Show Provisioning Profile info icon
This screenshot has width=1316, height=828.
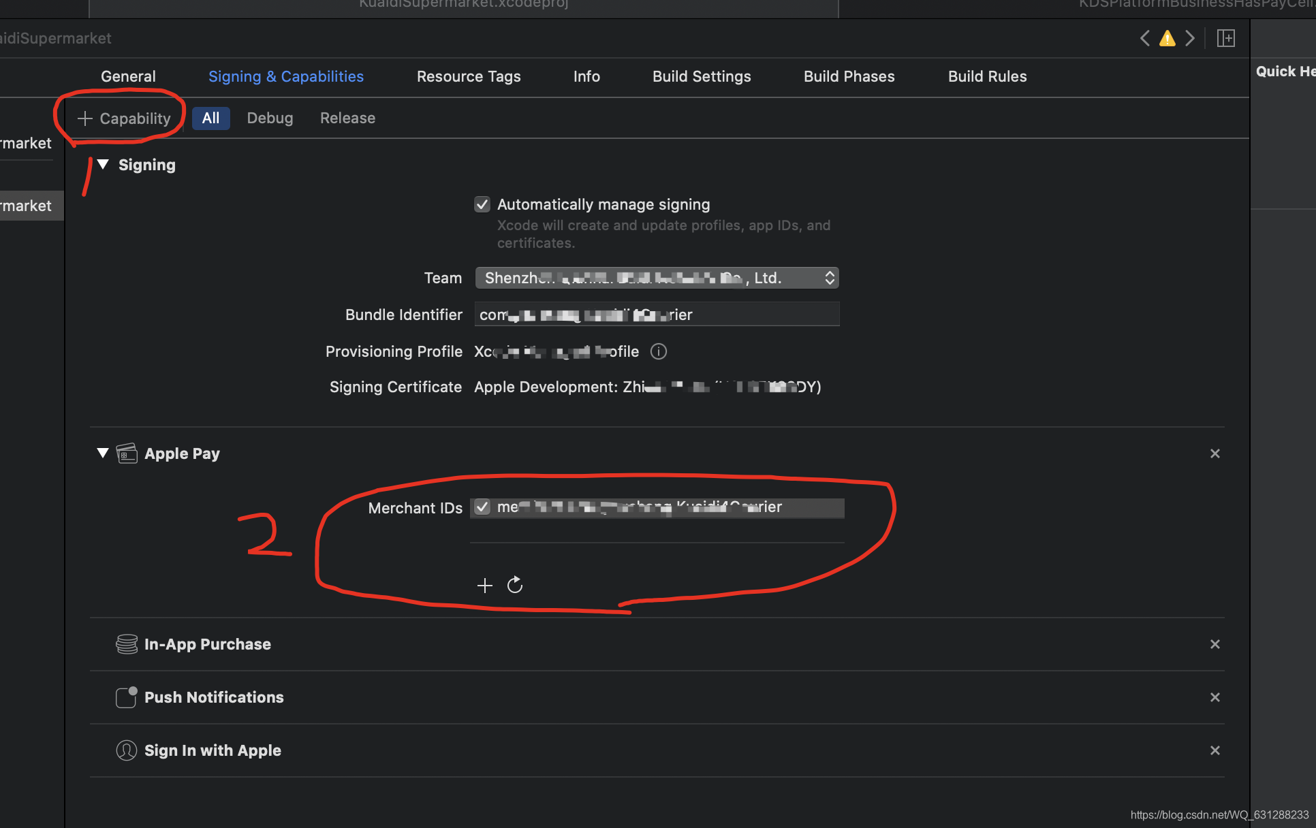tap(659, 351)
